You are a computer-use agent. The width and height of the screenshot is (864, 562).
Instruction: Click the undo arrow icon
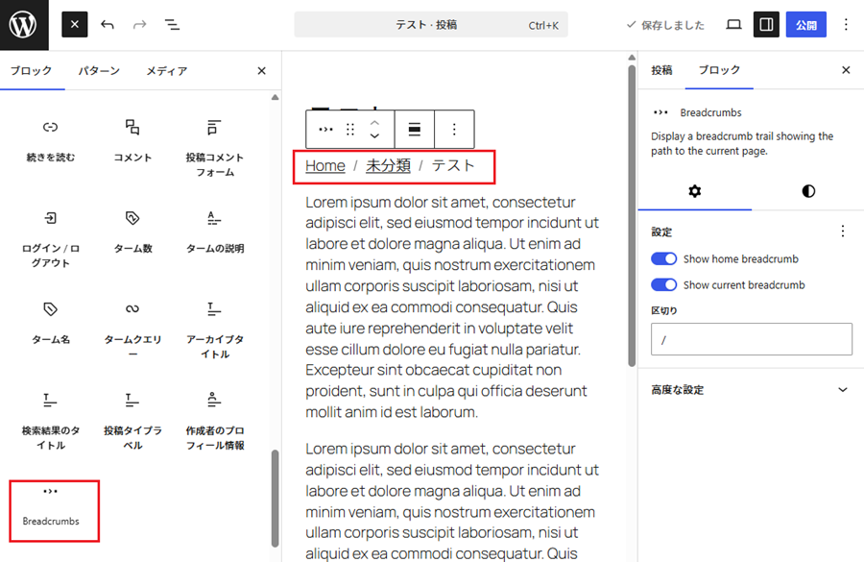tap(108, 25)
